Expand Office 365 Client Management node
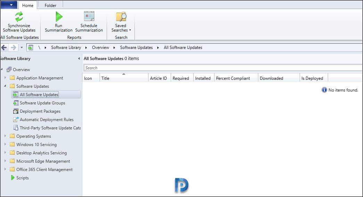 click(x=5, y=169)
